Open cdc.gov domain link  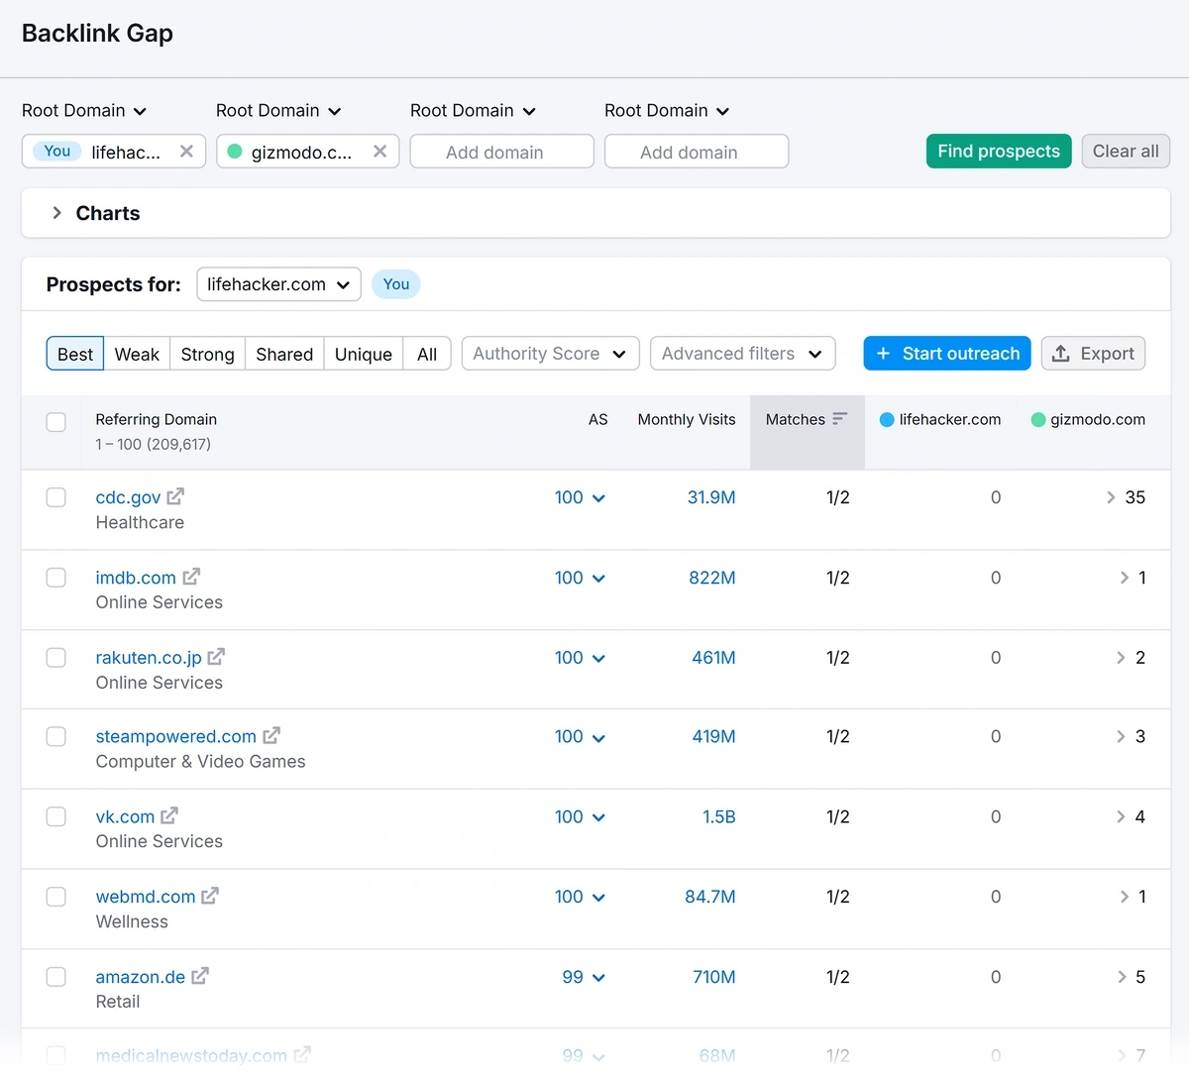click(128, 497)
